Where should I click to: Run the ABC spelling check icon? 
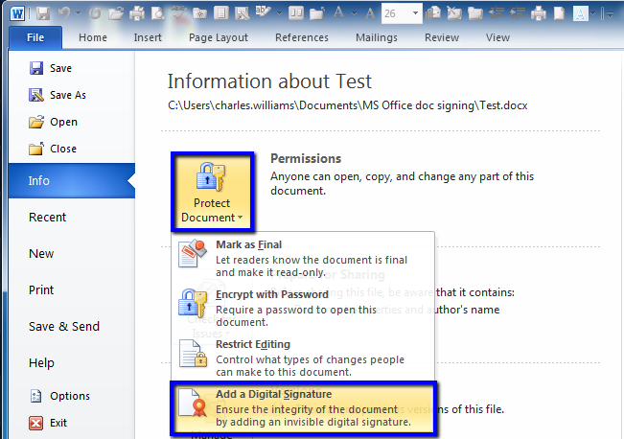pyautogui.click(x=178, y=13)
